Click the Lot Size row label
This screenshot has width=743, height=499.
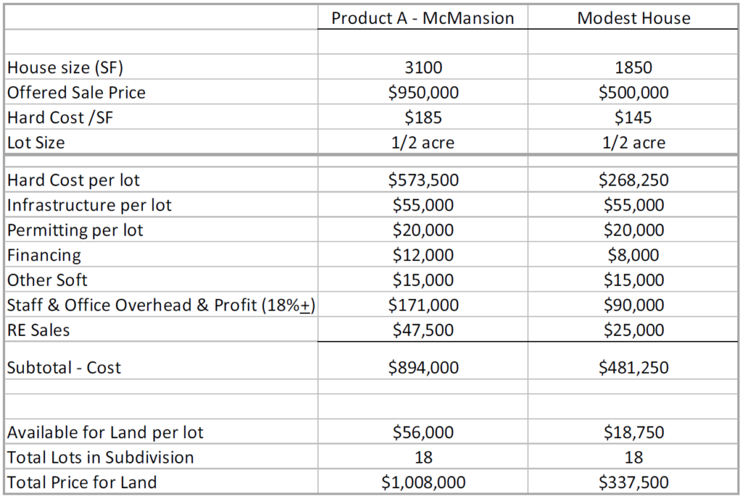point(36,143)
